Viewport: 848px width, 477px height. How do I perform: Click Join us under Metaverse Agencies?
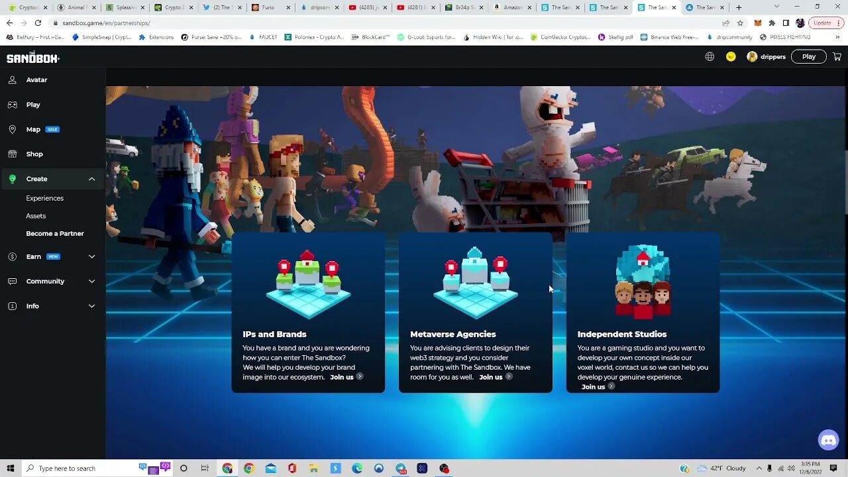[x=496, y=377]
